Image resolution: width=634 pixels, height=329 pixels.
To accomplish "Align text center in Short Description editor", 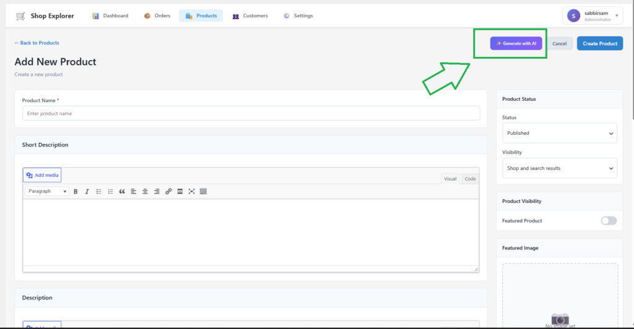I will tap(145, 191).
